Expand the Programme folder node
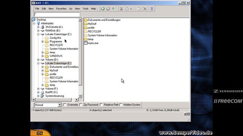Screen dimensions: 243x136 coord(43,42)
